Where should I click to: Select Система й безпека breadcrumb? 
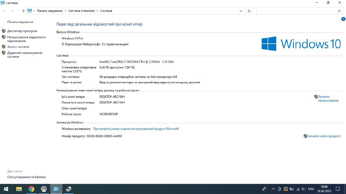pos(81,11)
